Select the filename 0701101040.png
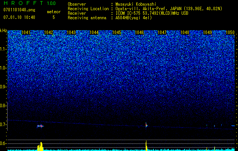The image size is (238, 151). (19, 10)
